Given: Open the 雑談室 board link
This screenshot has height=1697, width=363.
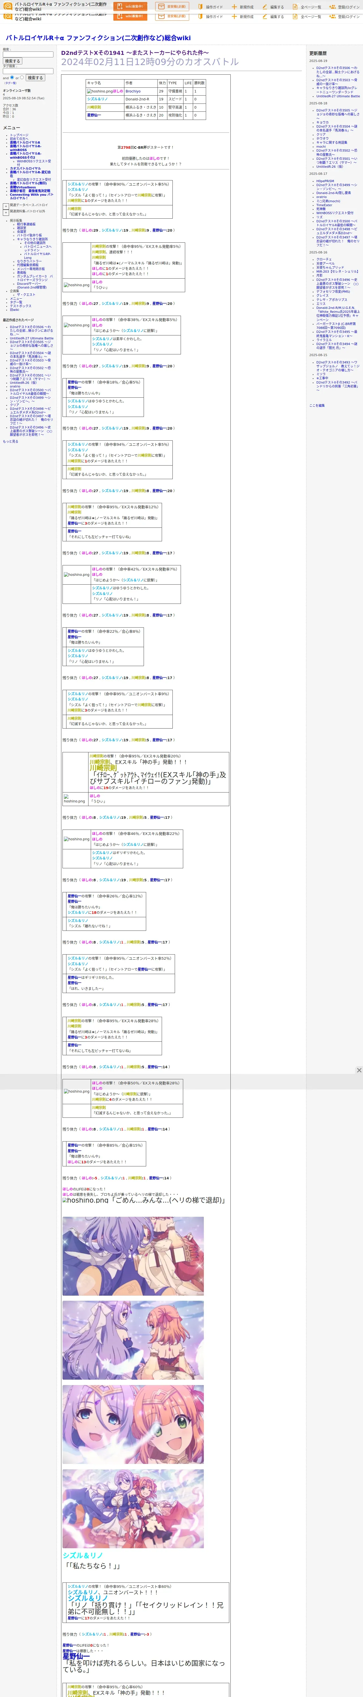Looking at the screenshot, I should click(x=22, y=228).
